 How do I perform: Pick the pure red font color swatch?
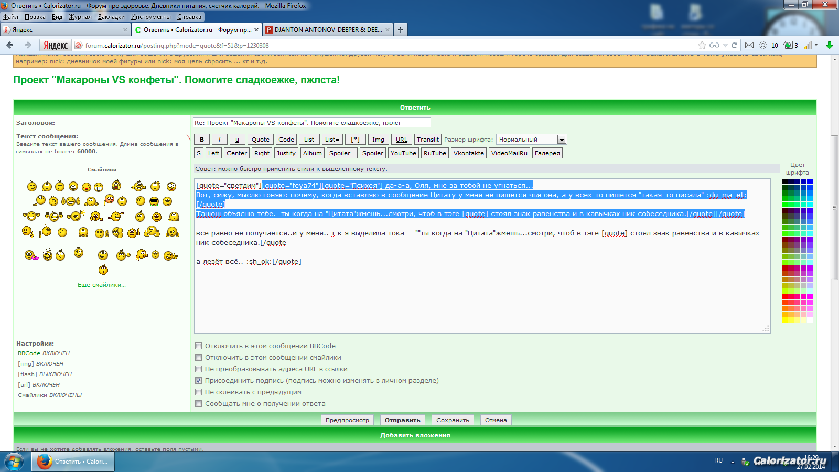(x=784, y=297)
